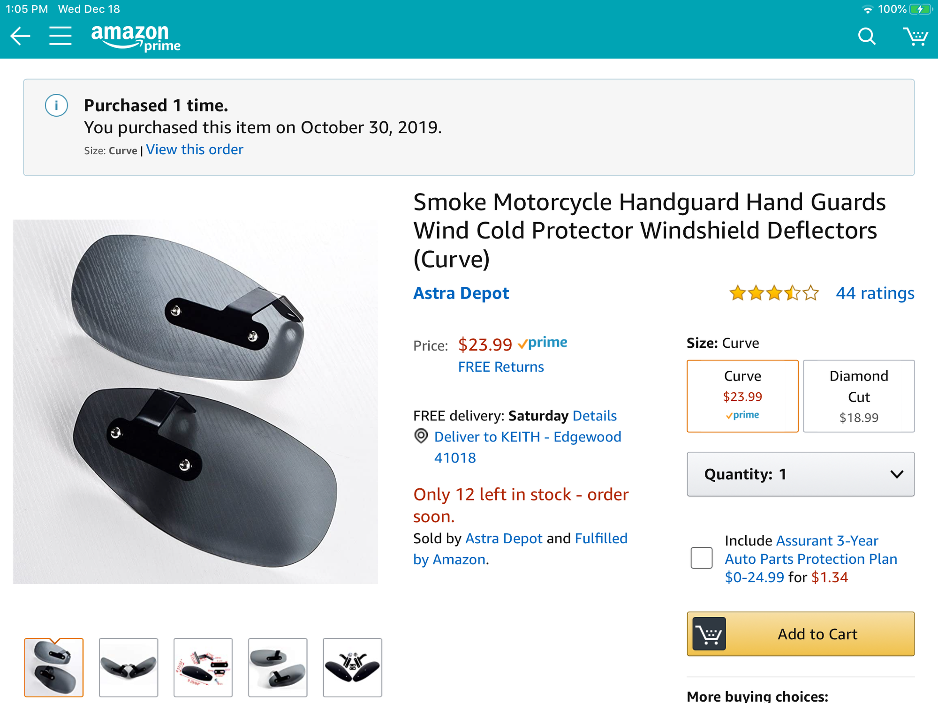Tap the Amazon Prime logo

coord(136,37)
